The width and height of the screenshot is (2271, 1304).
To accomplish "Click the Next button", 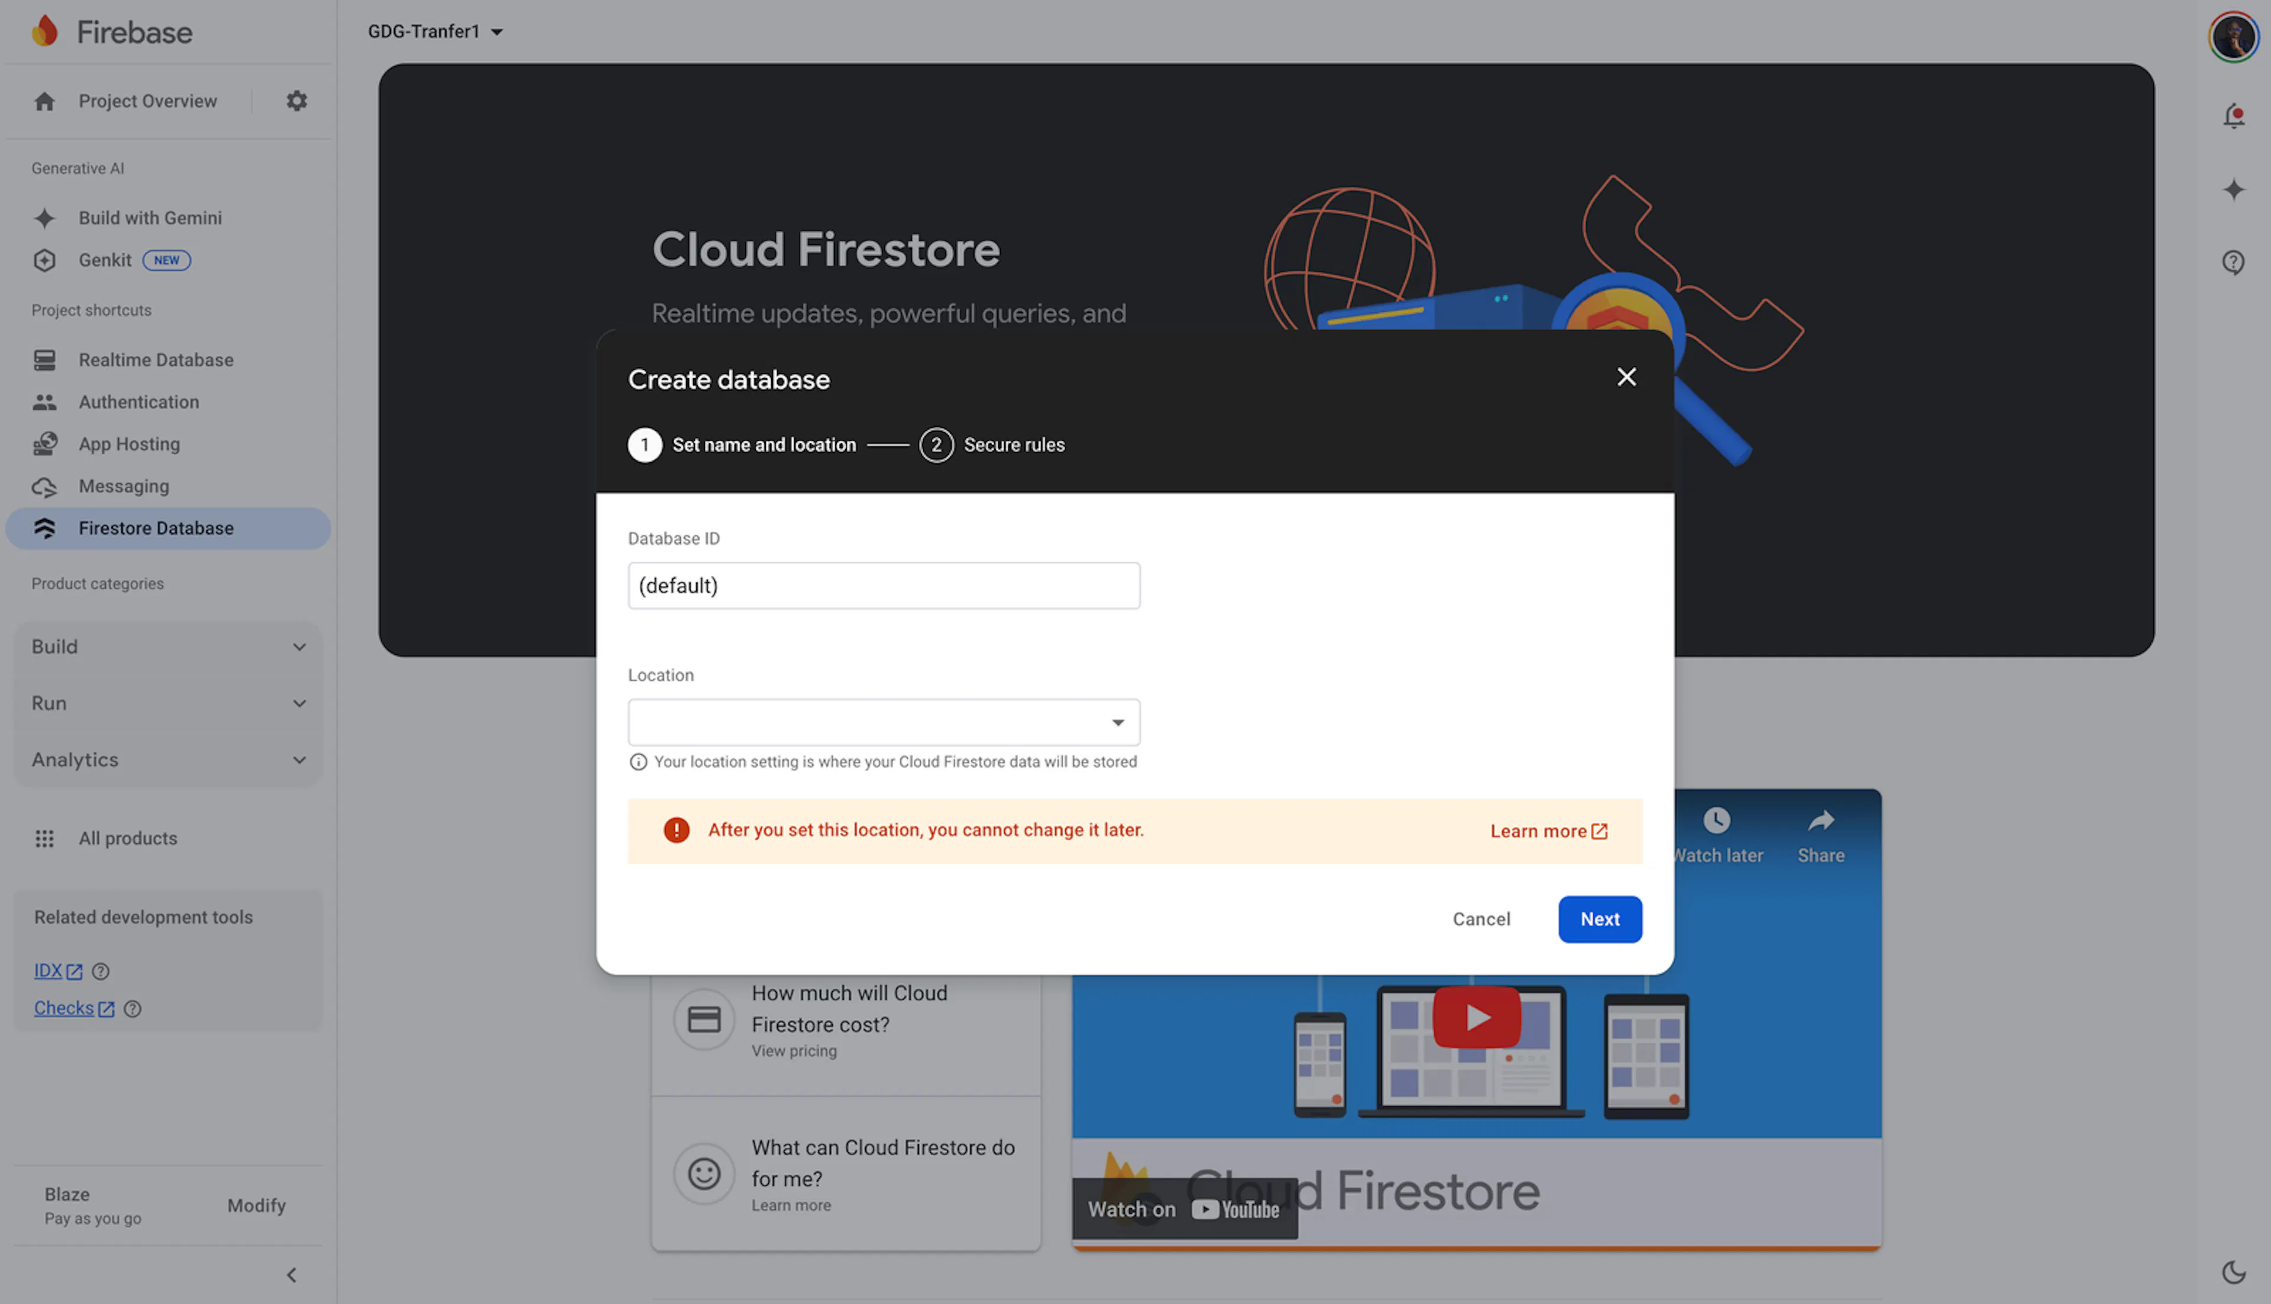I will click(x=1599, y=919).
